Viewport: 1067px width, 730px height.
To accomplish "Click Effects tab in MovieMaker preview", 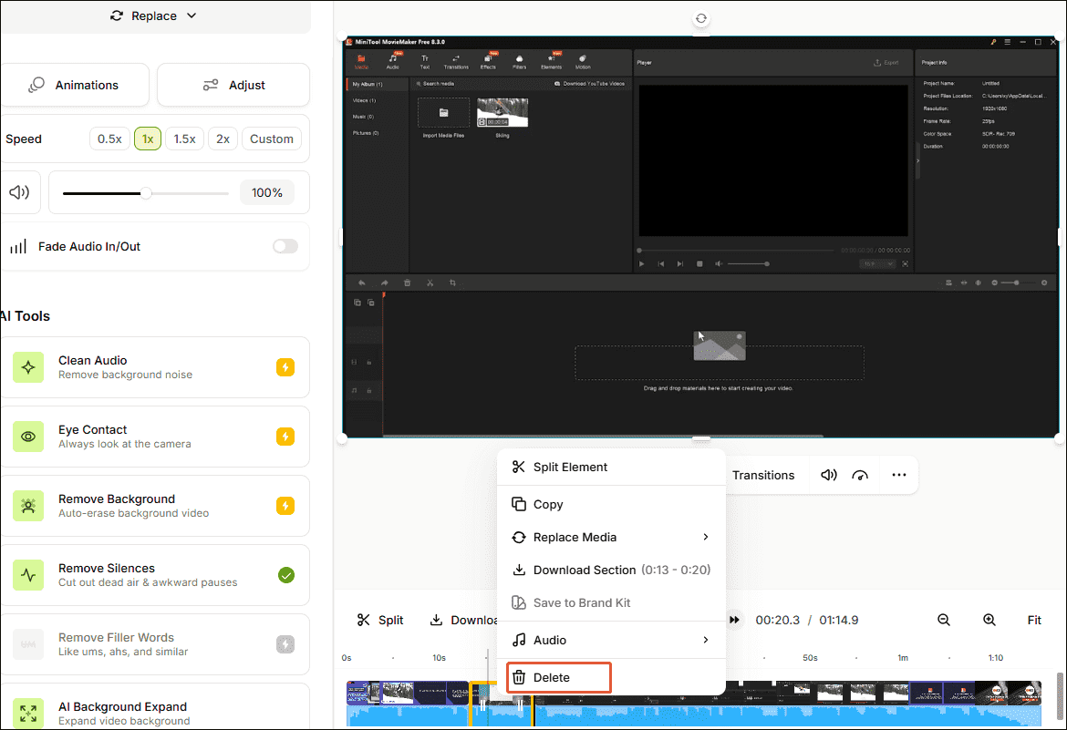I will click(488, 62).
